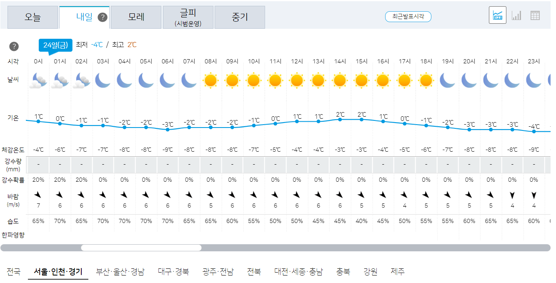Switch to the 오늘 tab

pos(33,17)
